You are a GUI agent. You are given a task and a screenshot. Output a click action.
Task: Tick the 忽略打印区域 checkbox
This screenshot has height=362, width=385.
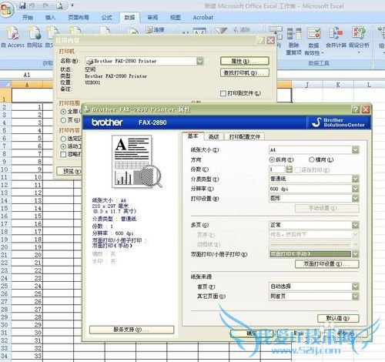pos(63,154)
